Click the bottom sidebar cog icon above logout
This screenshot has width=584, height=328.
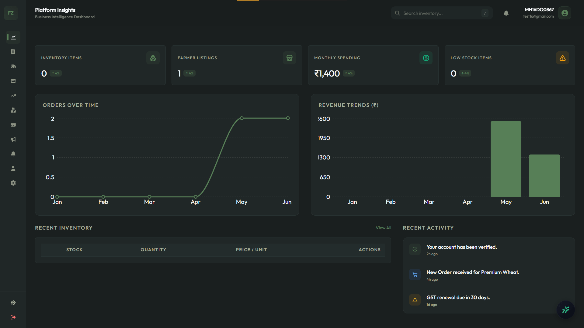click(x=13, y=302)
